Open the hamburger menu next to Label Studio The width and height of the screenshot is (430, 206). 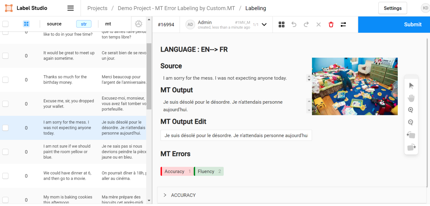click(x=70, y=8)
